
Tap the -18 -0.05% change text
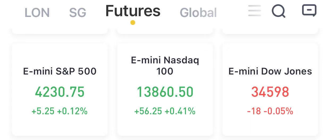[270, 111]
